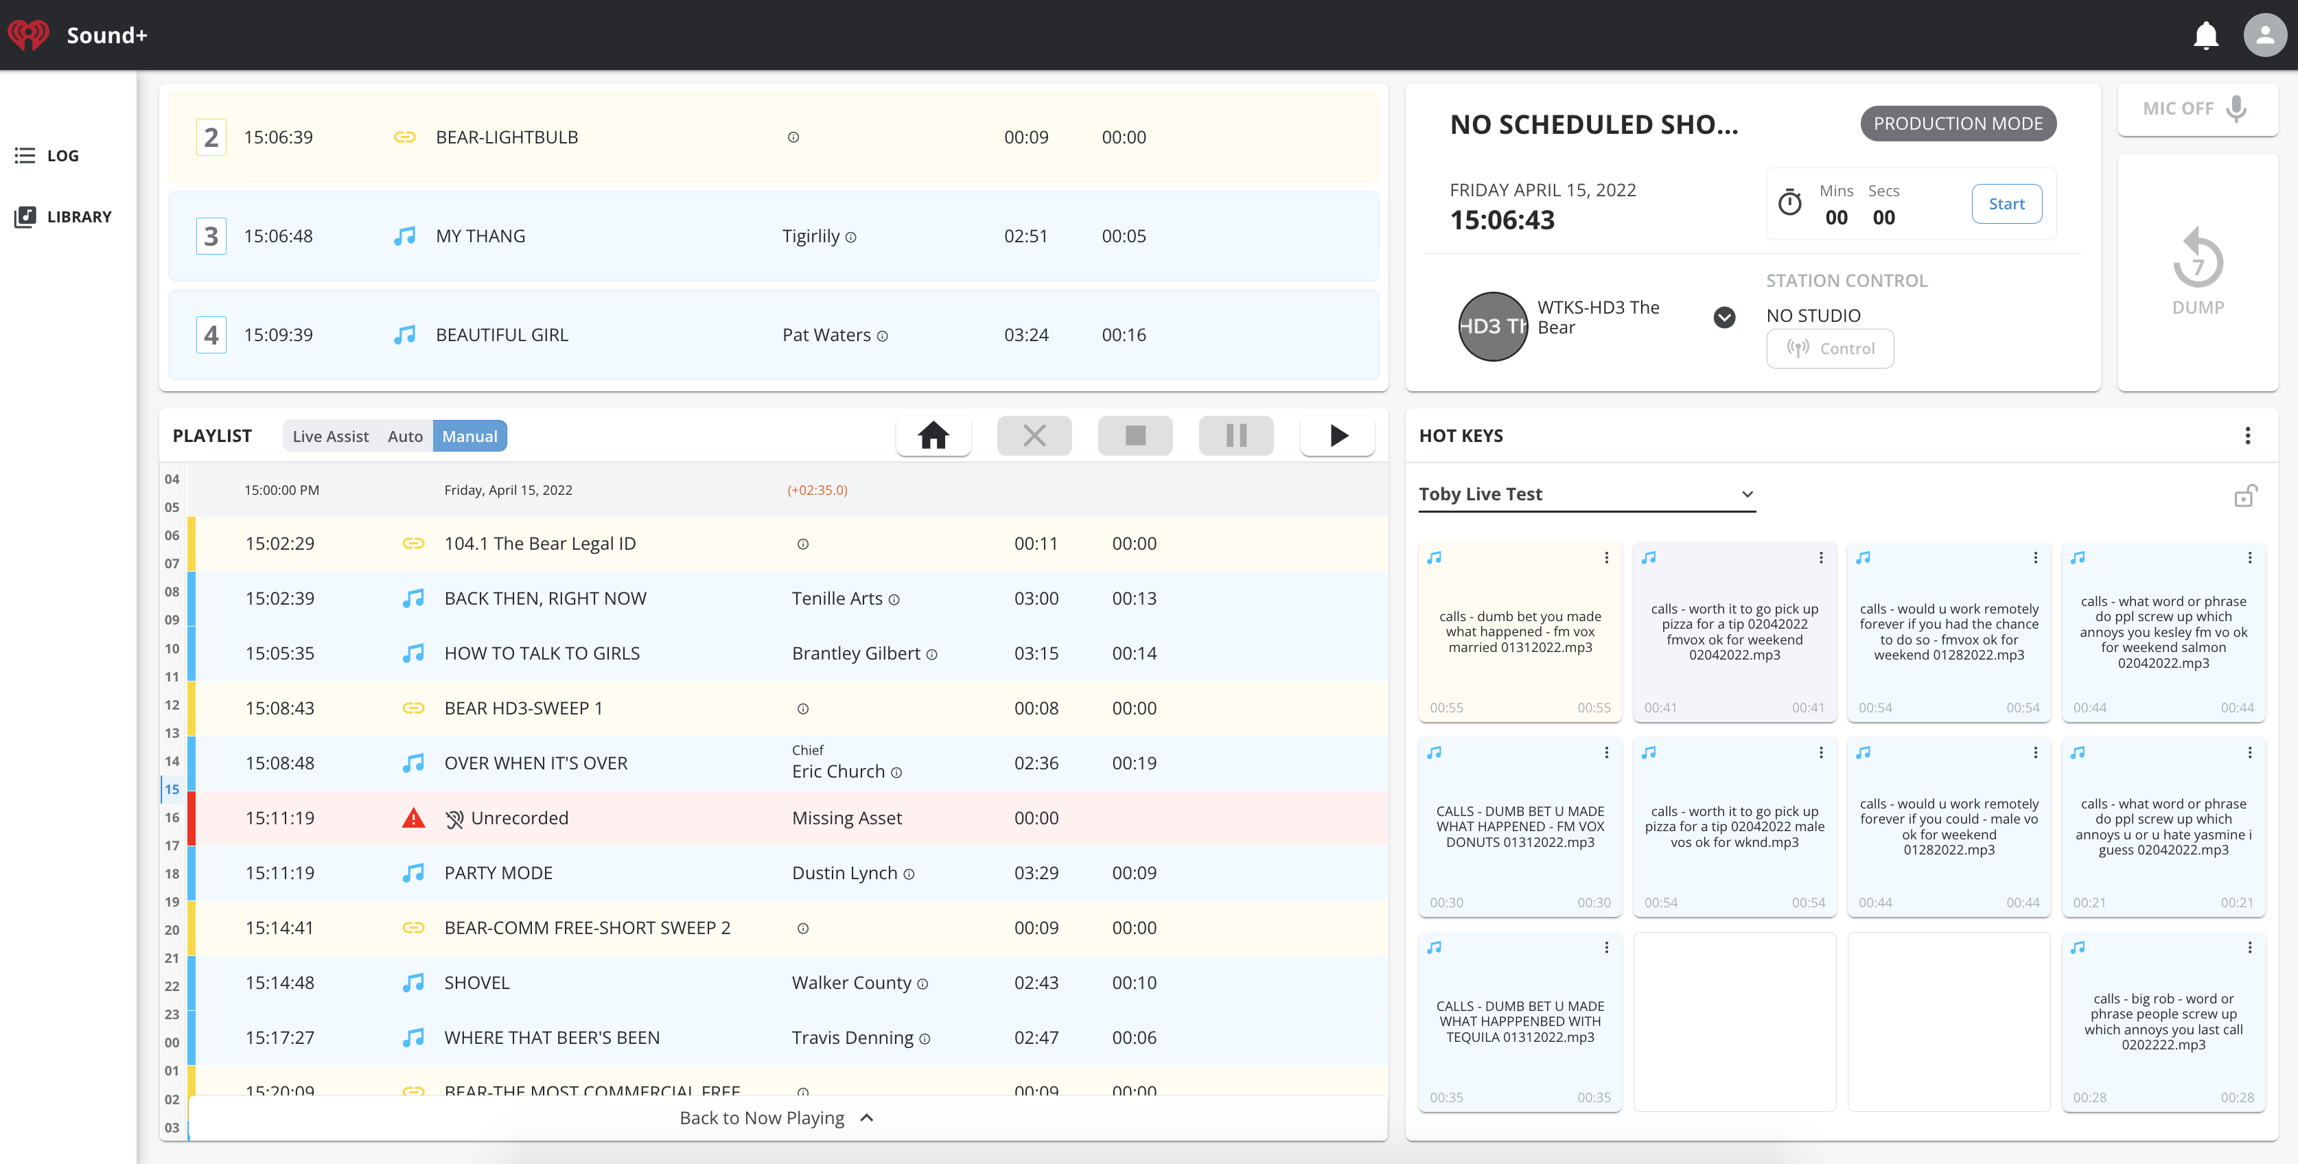Image resolution: width=2298 pixels, height=1164 pixels.
Task: Unlock hot keys with padlock icon
Action: (x=2245, y=495)
